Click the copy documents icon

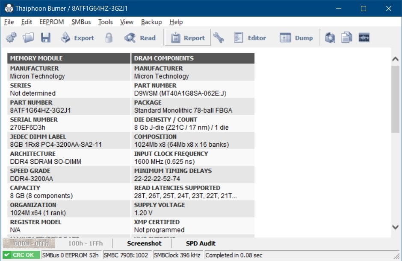[x=347, y=38]
